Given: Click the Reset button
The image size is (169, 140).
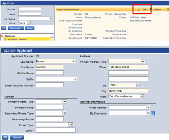Looking at the screenshot, I should tap(30, 28).
